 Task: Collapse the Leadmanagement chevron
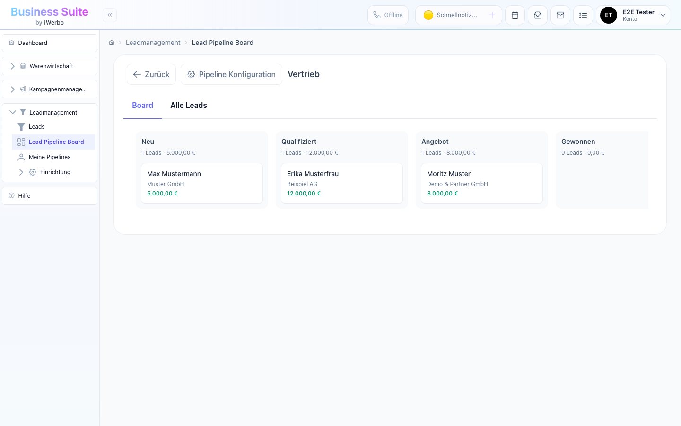point(13,112)
